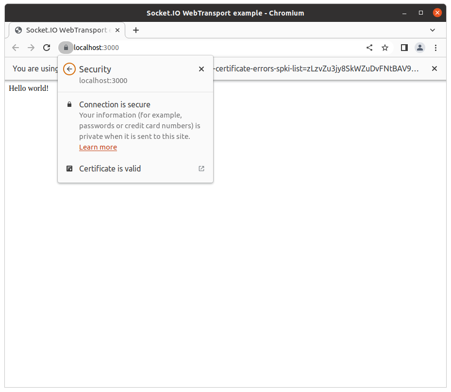Open the share options

[x=369, y=48]
